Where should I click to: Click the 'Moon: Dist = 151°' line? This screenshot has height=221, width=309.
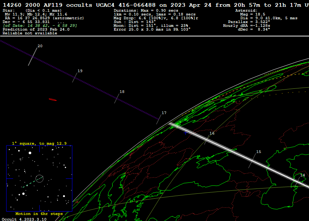[x=151, y=26]
